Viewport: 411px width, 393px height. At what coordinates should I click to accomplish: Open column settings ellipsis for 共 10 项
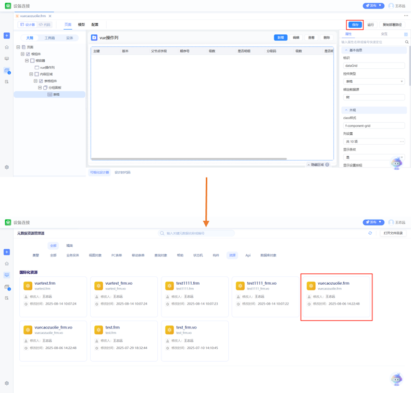402,142
